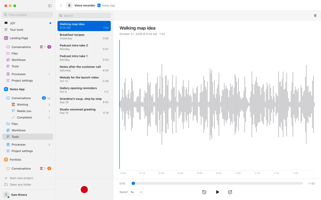Delete recording with the trash icon
The image size is (321, 200).
click(315, 15)
